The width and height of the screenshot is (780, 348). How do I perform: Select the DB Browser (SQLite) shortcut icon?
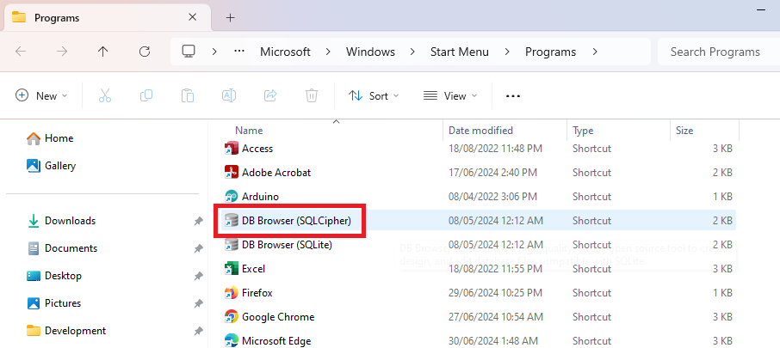(x=231, y=245)
